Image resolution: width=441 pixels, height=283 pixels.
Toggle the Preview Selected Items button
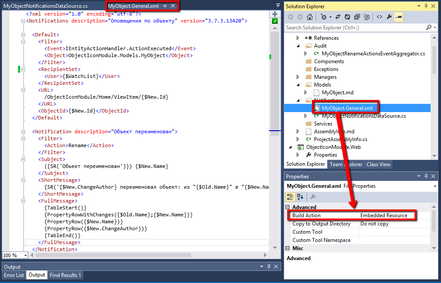tap(399, 17)
